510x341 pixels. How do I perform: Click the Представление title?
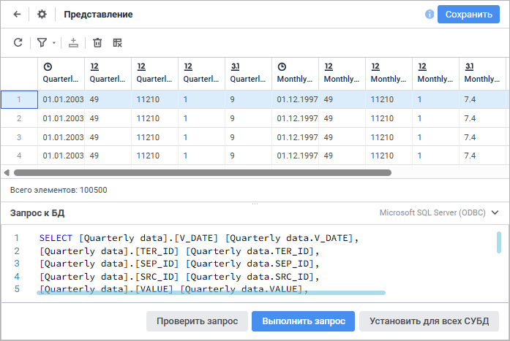tap(98, 15)
